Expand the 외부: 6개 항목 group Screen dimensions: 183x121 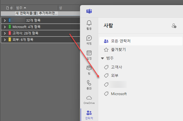tap(5, 40)
